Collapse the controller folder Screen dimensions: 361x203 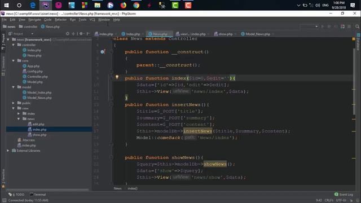coord(14,45)
